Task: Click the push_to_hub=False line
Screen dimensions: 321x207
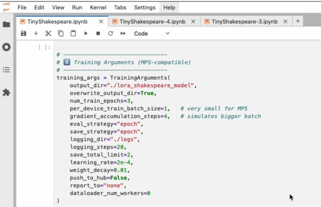Action: [100, 178]
